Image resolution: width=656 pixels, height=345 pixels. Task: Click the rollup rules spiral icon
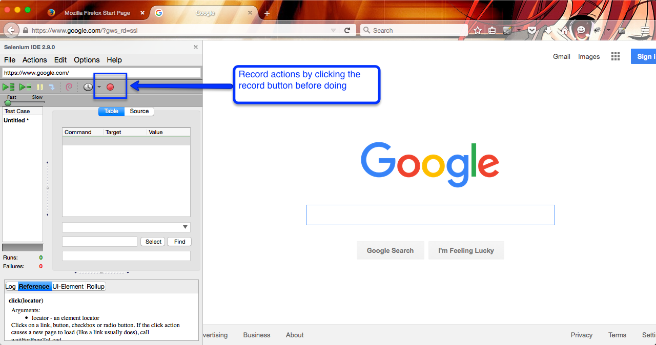coord(69,87)
